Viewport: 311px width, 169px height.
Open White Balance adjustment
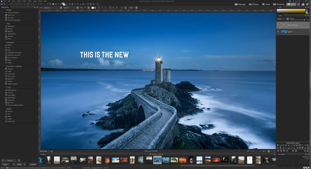11,90
